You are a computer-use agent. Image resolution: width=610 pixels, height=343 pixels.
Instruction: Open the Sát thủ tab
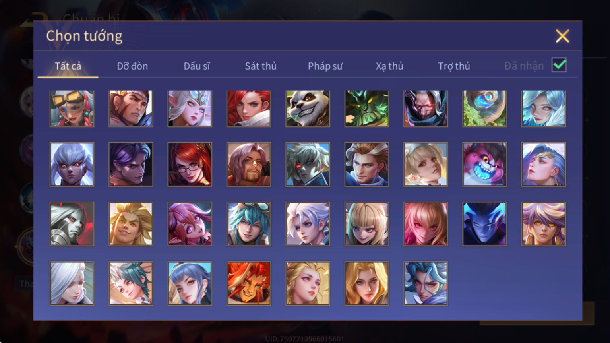click(261, 66)
